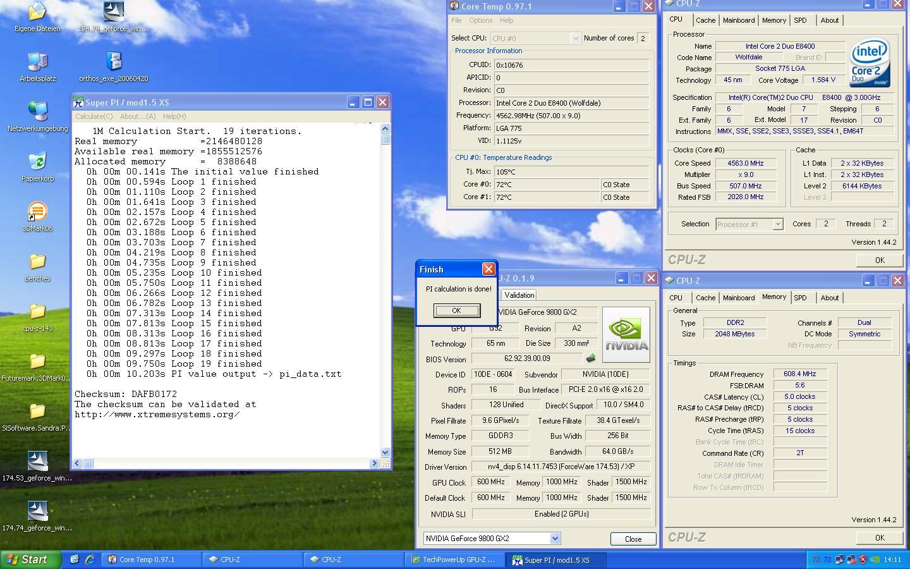The image size is (910, 569).
Task: Switch to Cache tab in upper CPU-Z window
Action: pos(705,20)
